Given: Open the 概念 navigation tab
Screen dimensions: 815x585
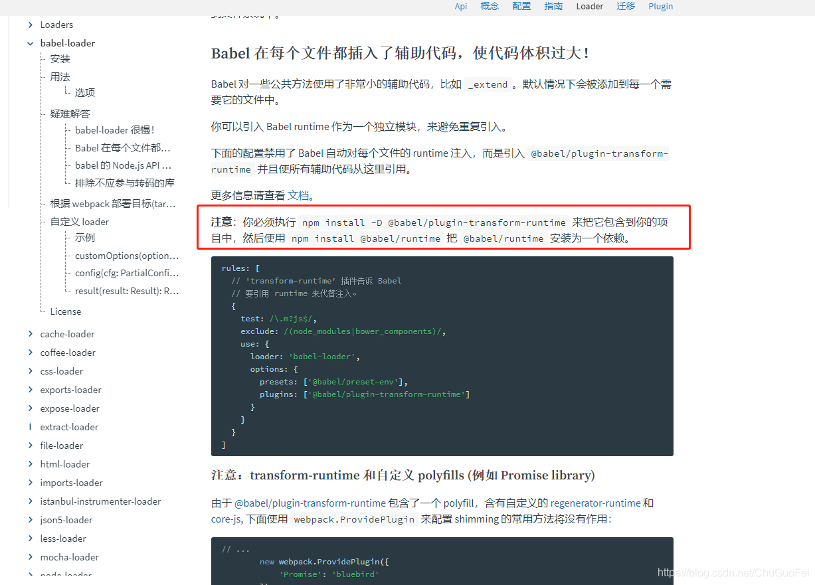Looking at the screenshot, I should 490,6.
